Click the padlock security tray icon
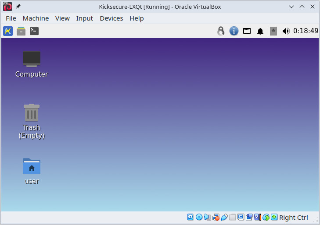Screen dimensions: 320x225 [221, 31]
